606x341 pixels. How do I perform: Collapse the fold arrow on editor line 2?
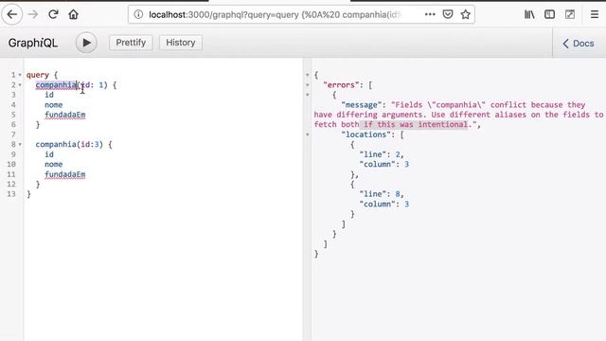click(20, 85)
